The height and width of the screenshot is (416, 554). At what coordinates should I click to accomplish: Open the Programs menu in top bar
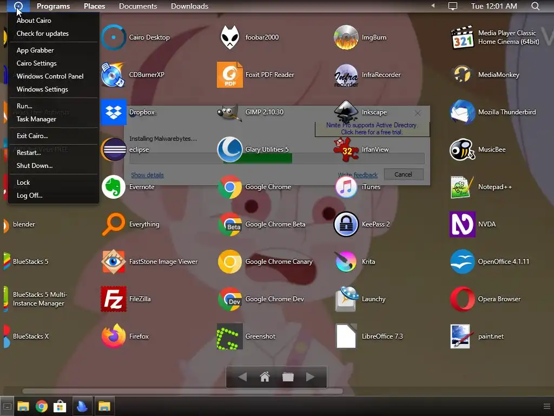pos(54,6)
